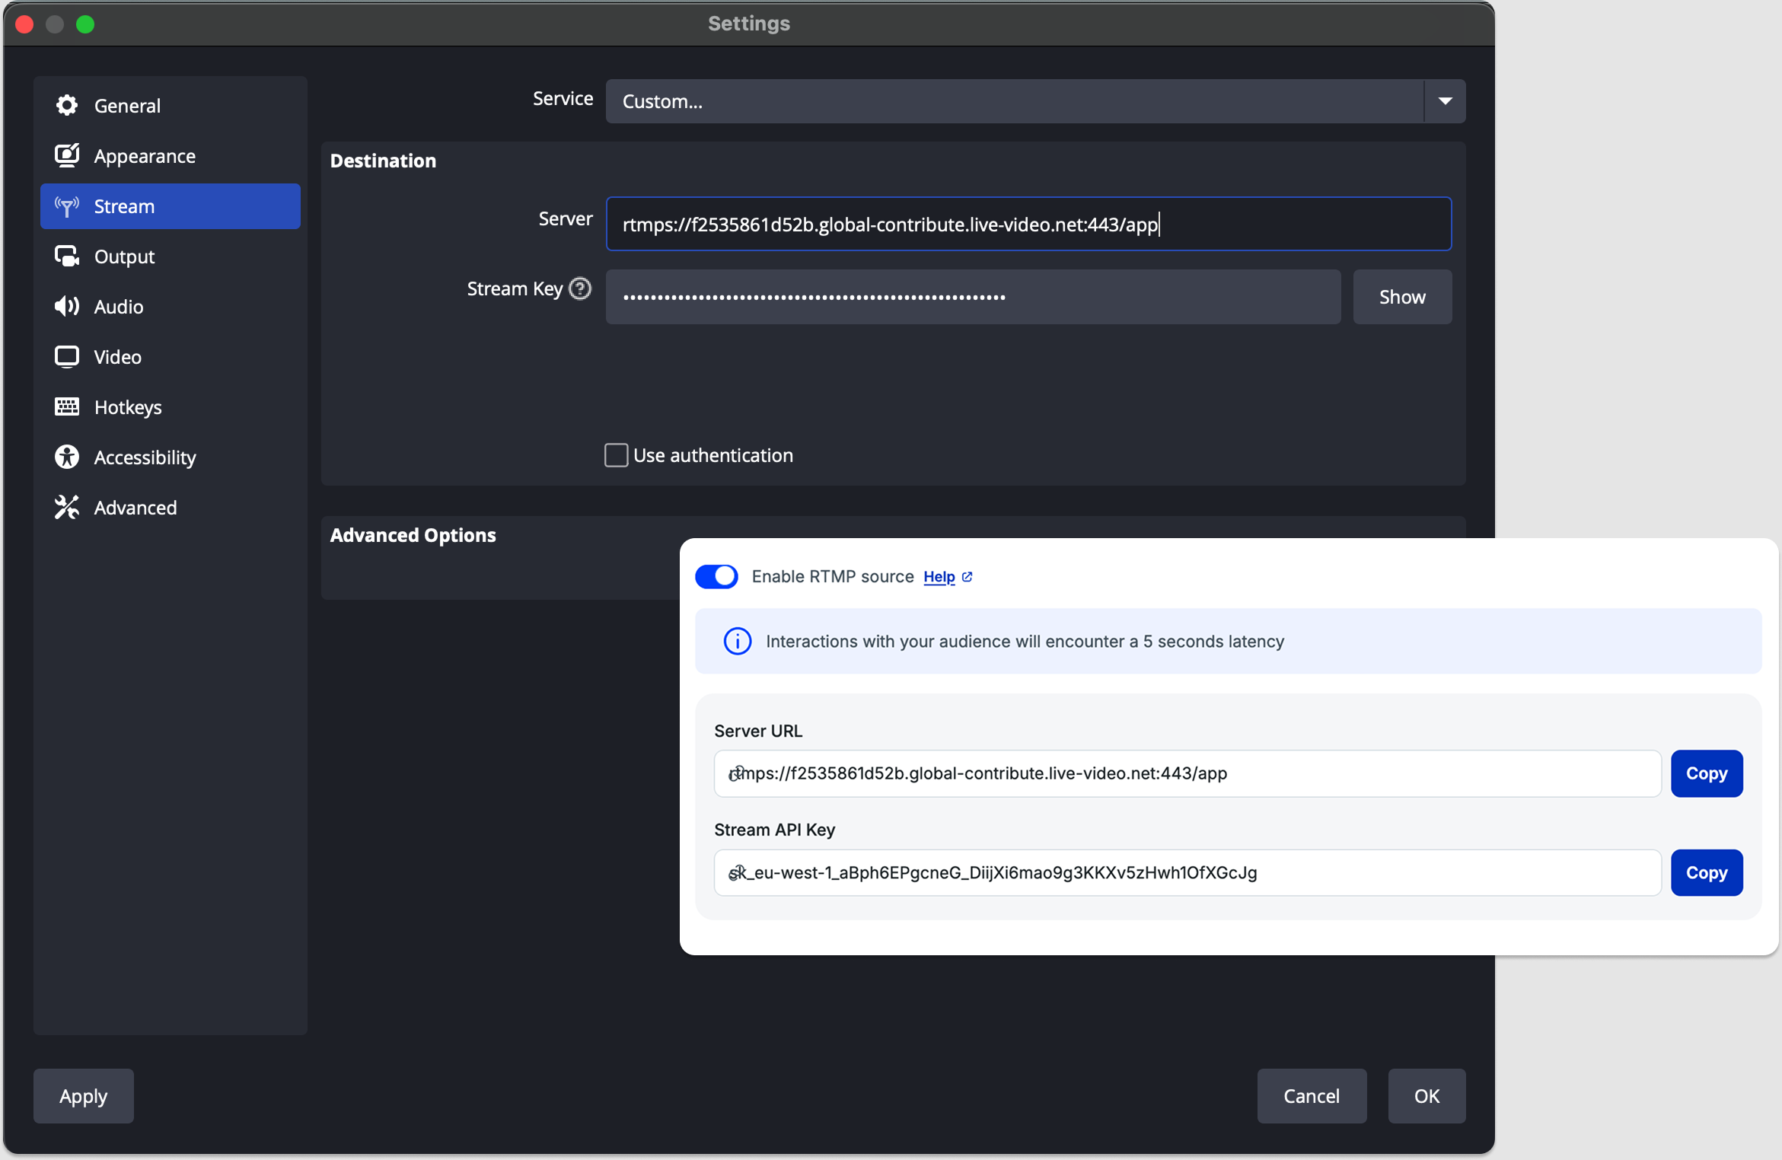This screenshot has height=1160, width=1782.
Task: Open the General settings section
Action: point(127,105)
